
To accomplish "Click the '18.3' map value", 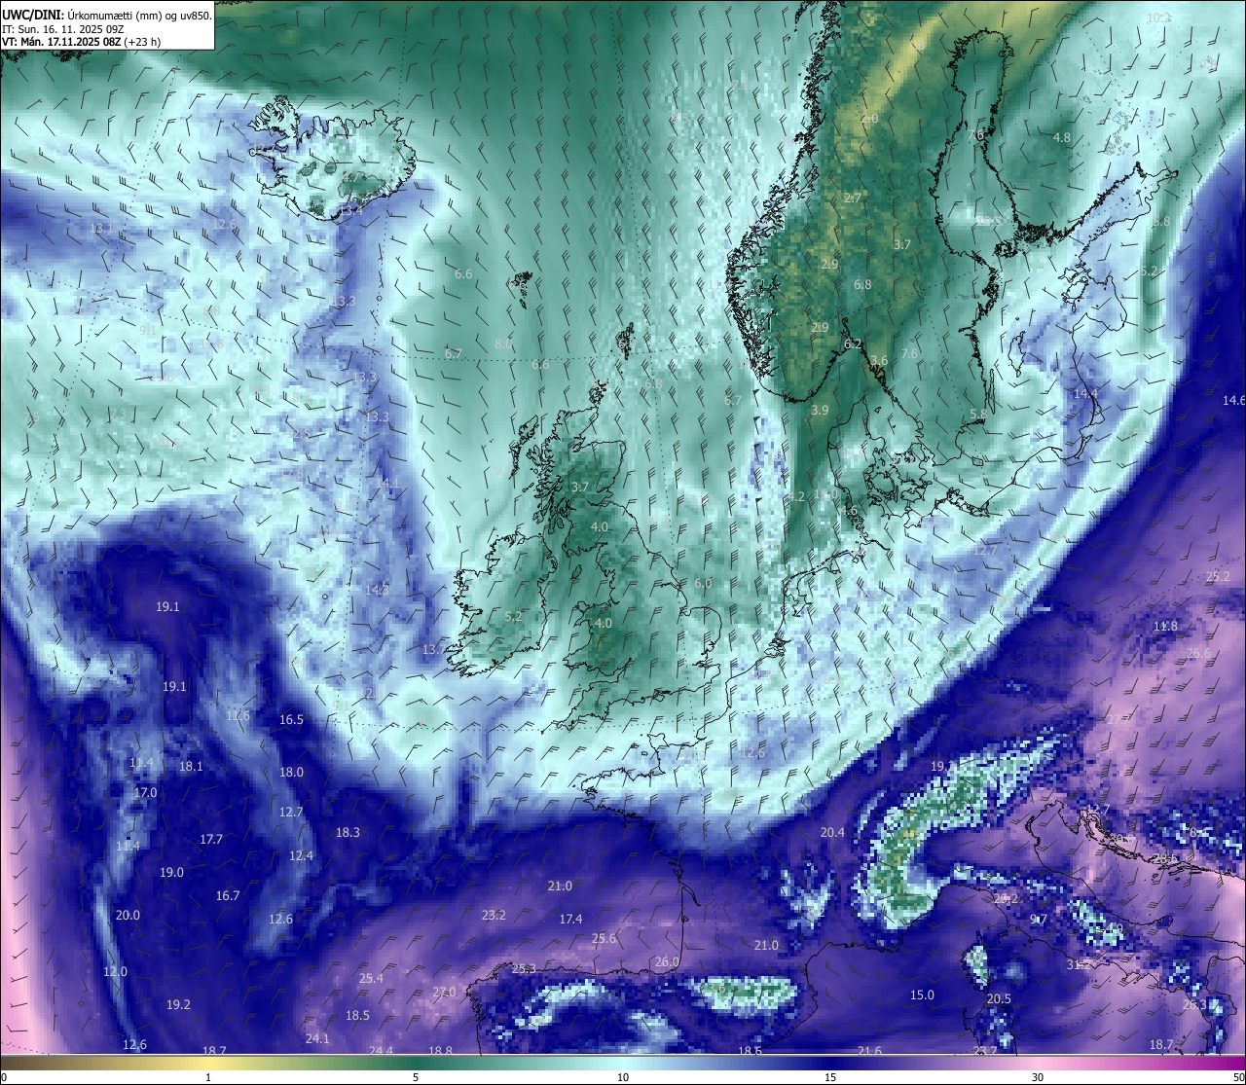I will click(x=348, y=832).
